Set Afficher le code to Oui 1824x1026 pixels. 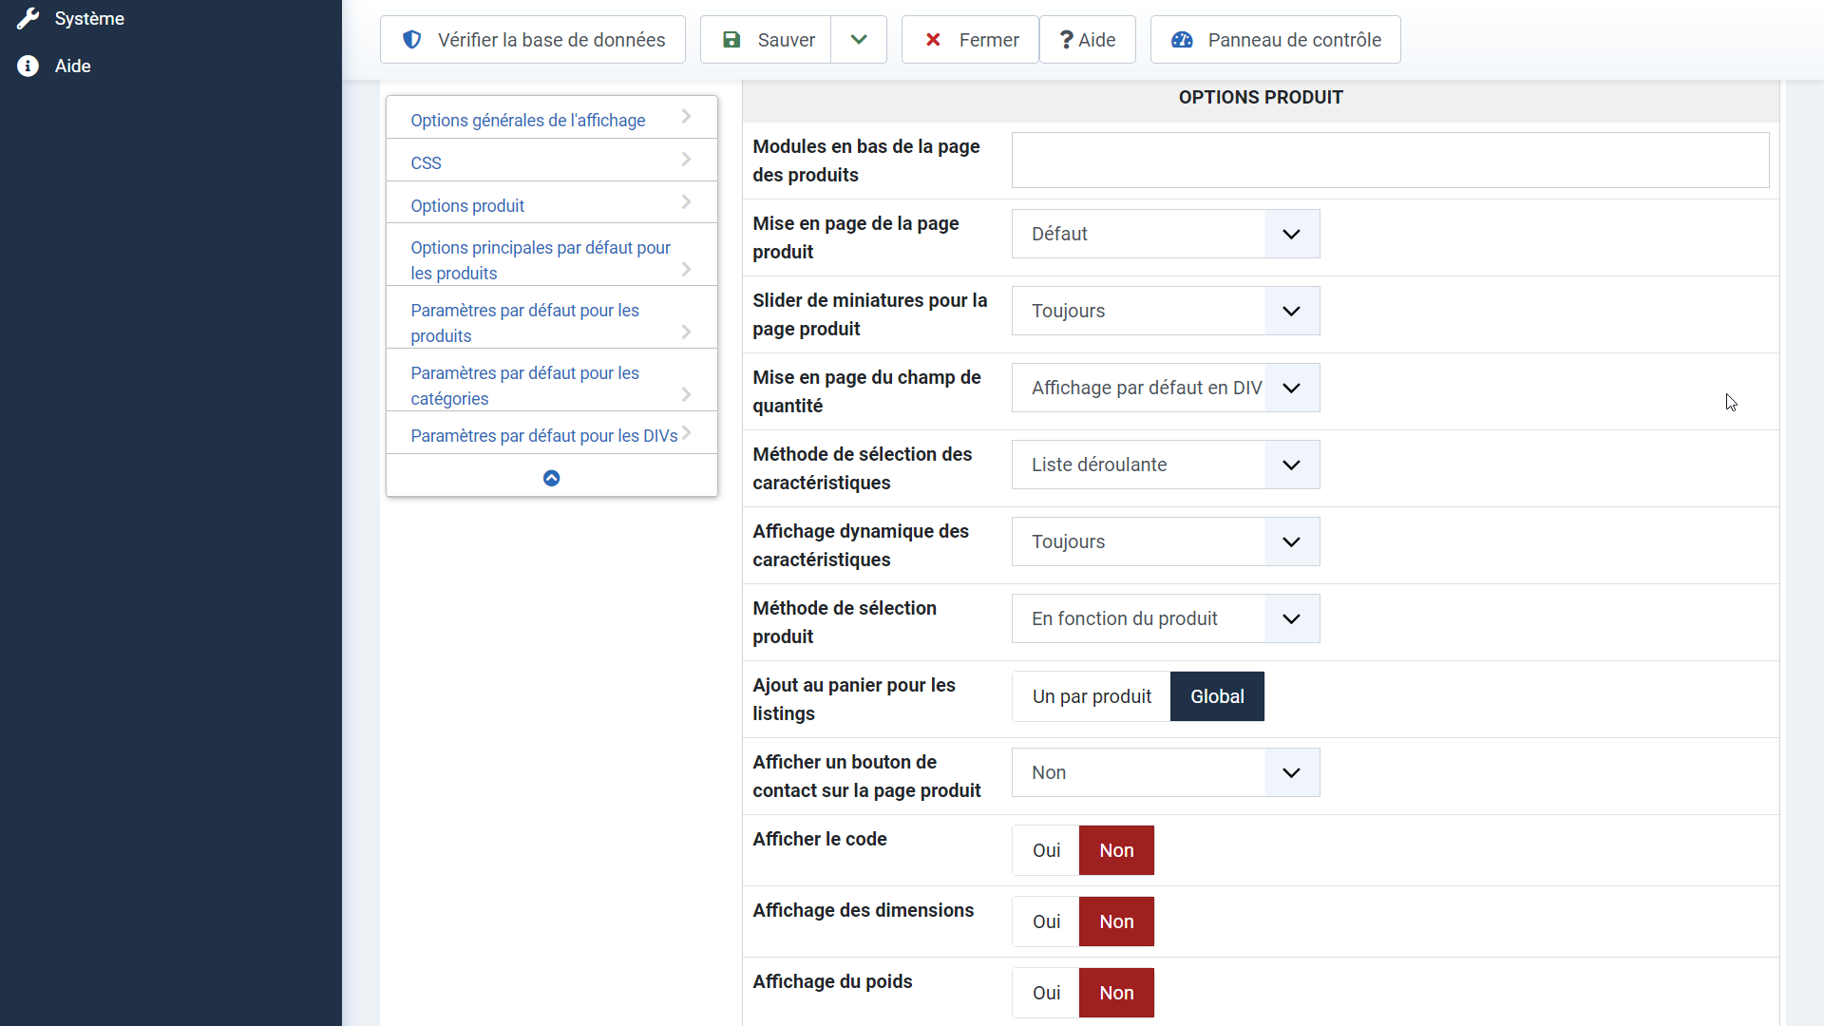point(1046,850)
